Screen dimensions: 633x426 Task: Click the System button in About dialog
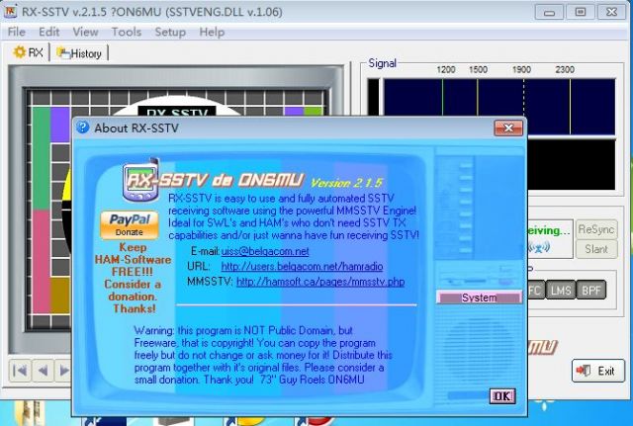tap(479, 298)
